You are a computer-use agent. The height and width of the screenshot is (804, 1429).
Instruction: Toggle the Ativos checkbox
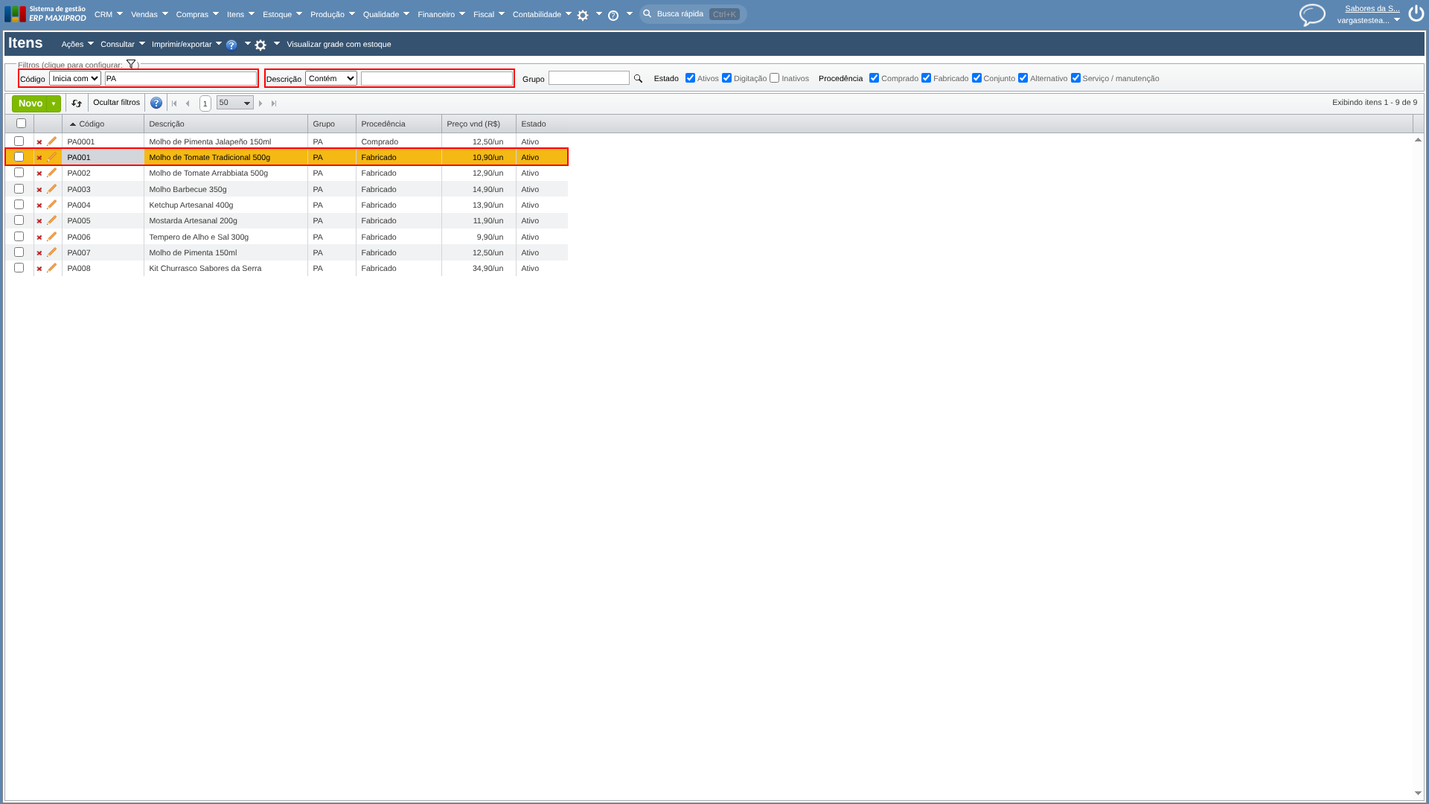690,78
